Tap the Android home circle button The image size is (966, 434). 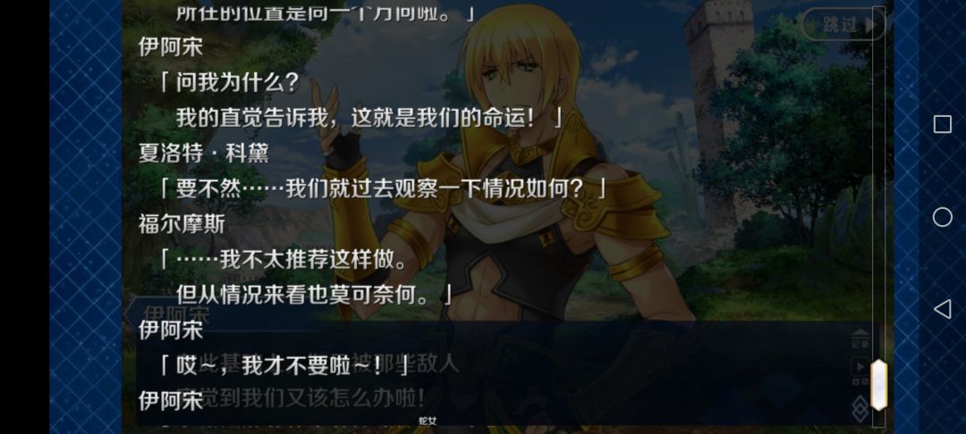coord(942,217)
